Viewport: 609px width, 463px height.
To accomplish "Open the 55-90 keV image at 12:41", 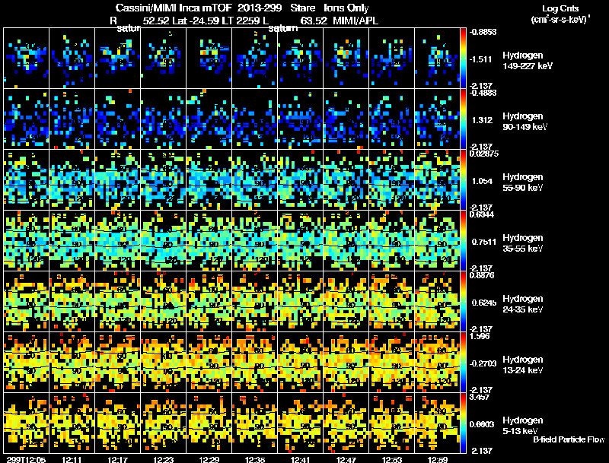I will pyautogui.click(x=300, y=180).
